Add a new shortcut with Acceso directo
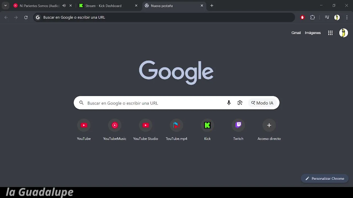Viewport: 353px width, 198px height. [x=269, y=130]
